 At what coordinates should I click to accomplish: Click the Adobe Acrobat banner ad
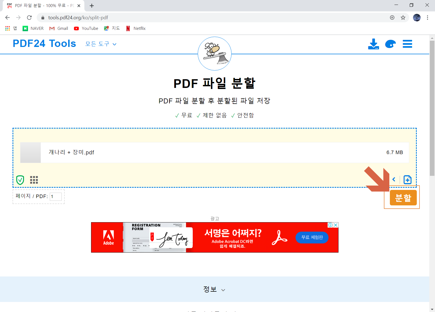coord(215,237)
